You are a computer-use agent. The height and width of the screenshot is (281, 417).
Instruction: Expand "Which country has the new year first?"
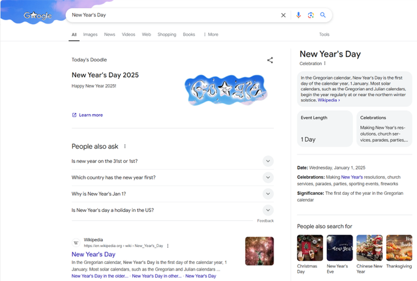click(268, 177)
